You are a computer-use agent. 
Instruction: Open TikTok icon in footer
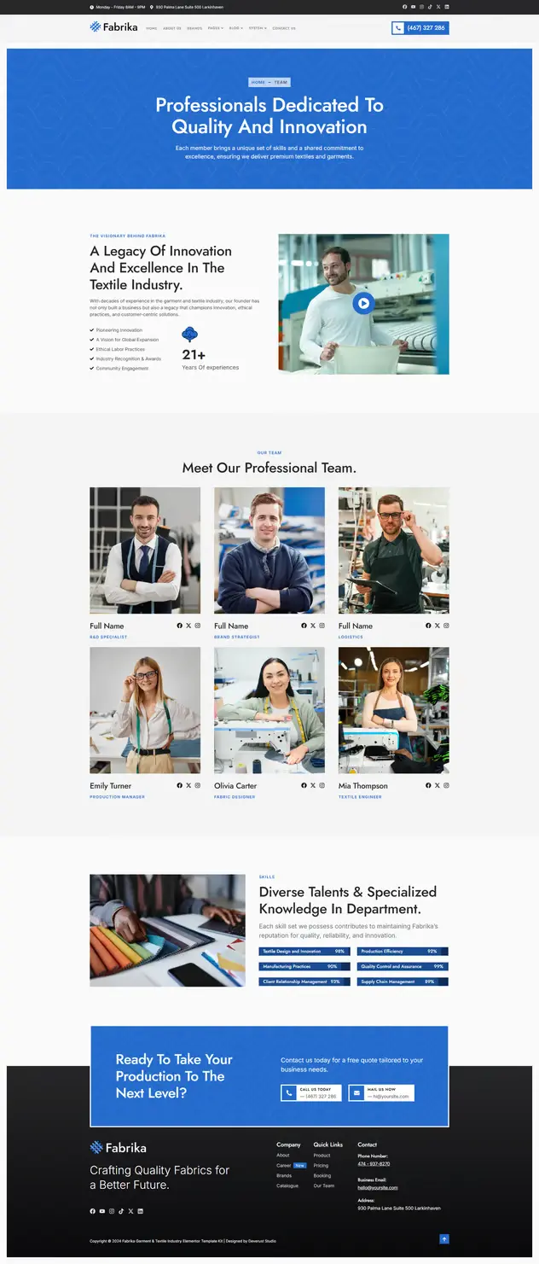point(121,1211)
